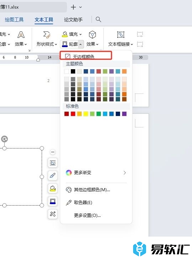This screenshot has height=258, width=192.
Task: Click the ruler indent marker
Action: [x=38, y=59]
